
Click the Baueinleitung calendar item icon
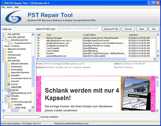(12, 93)
